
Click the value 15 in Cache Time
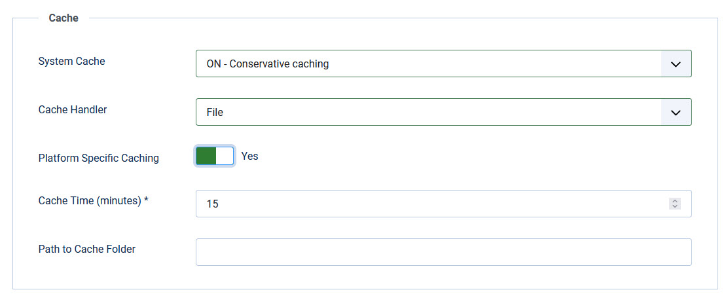point(213,204)
